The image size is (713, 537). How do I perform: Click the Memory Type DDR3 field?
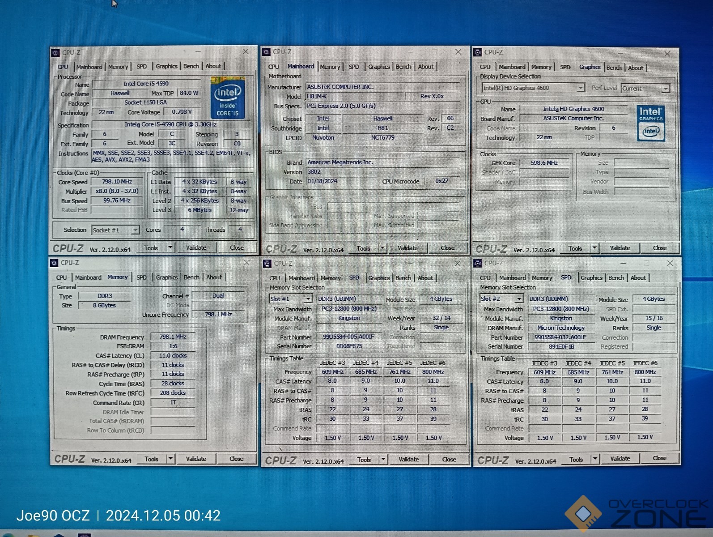(105, 296)
